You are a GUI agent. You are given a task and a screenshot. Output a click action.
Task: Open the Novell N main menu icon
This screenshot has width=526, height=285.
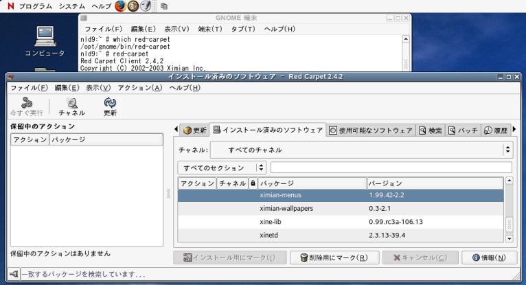tap(11, 6)
